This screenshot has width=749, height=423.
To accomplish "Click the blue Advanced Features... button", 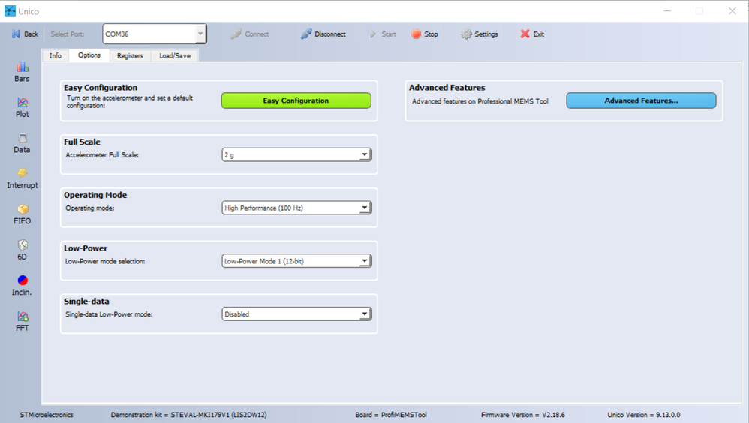I will click(x=641, y=100).
